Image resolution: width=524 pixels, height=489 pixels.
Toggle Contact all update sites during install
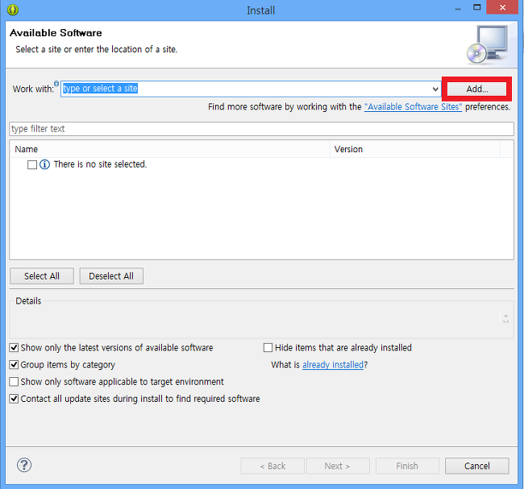pyautogui.click(x=14, y=399)
